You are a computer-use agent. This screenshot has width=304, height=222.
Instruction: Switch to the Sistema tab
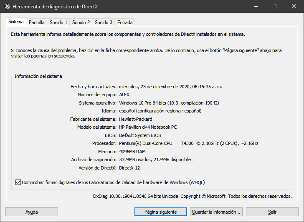point(16,22)
